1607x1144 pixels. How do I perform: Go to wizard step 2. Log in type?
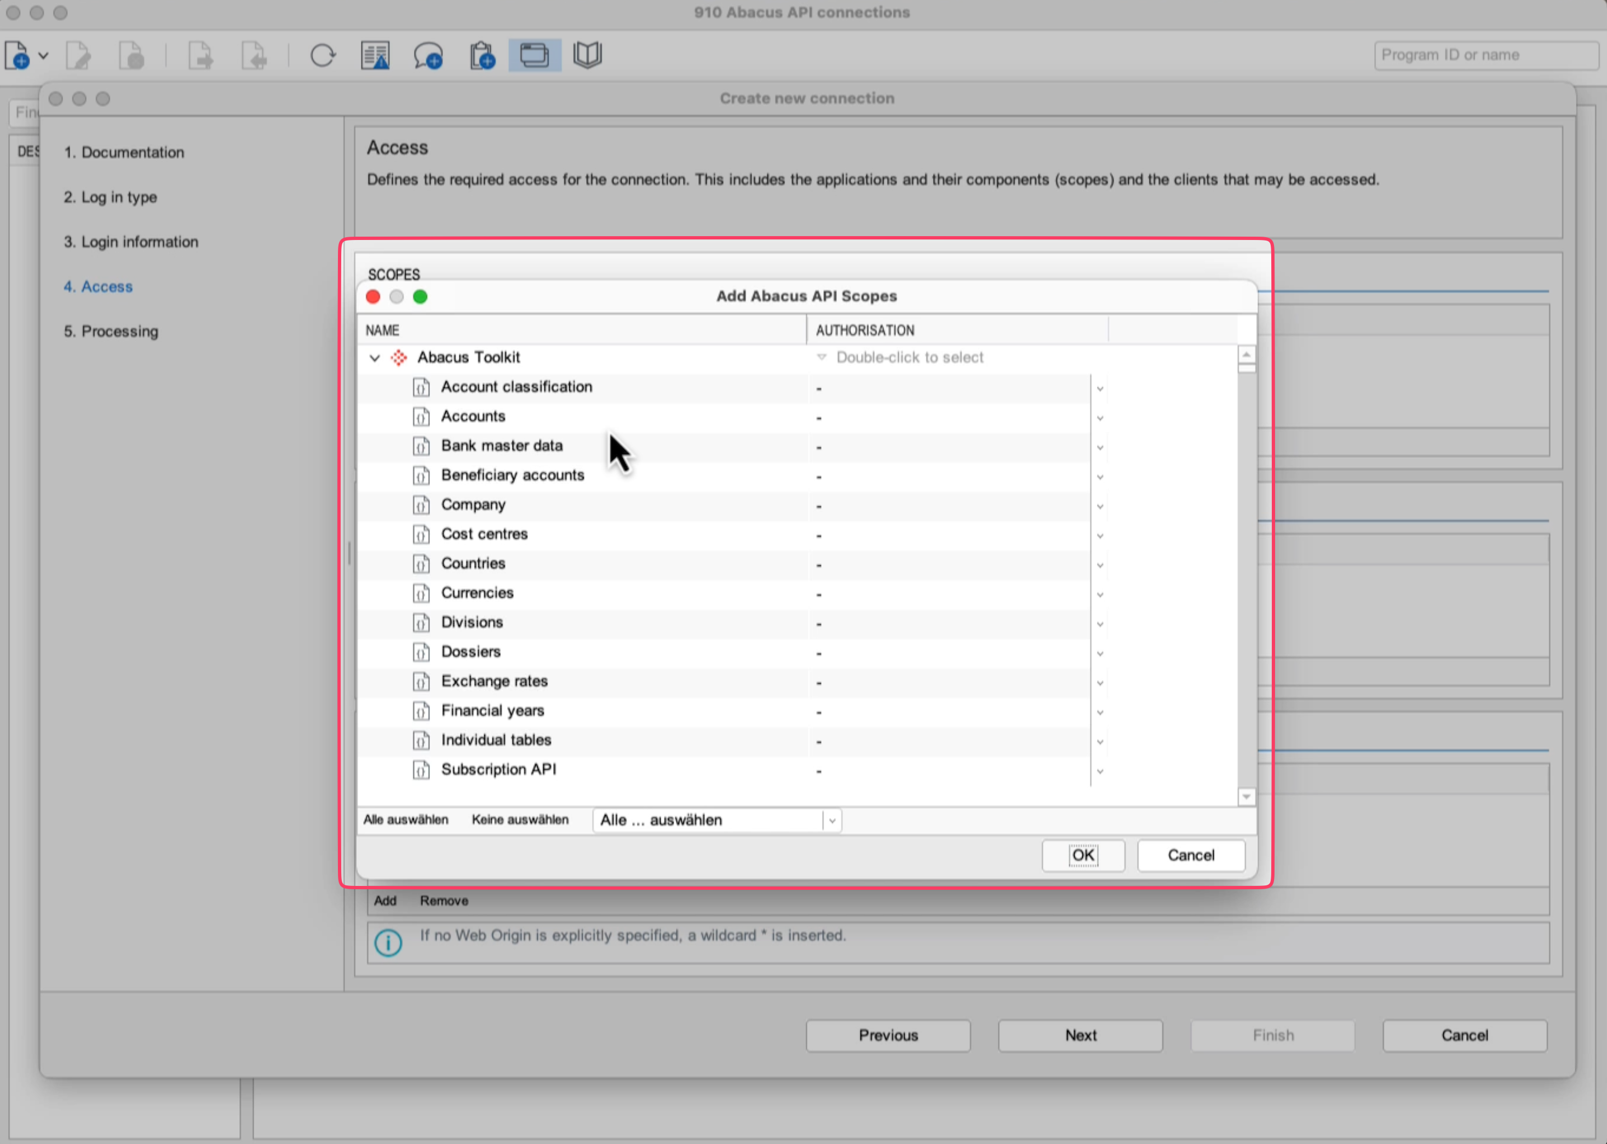(111, 197)
